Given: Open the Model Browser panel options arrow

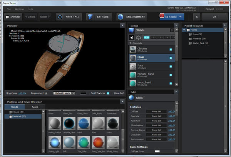Looking at the screenshot, I should (x=225, y=25).
